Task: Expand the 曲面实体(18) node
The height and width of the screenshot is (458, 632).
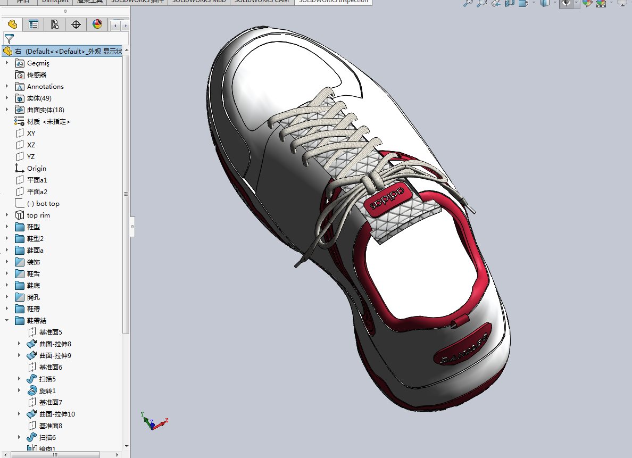Action: coord(6,110)
